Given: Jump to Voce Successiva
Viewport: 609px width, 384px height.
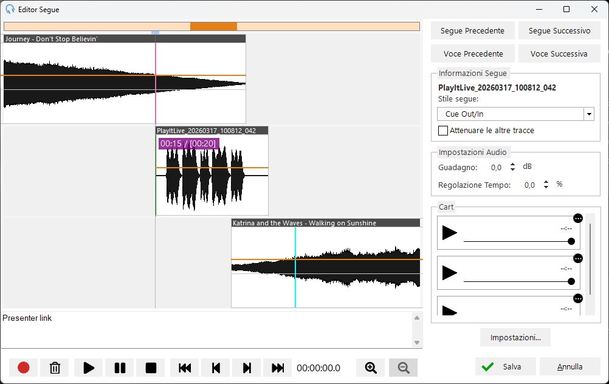Looking at the screenshot, I should tap(559, 53).
